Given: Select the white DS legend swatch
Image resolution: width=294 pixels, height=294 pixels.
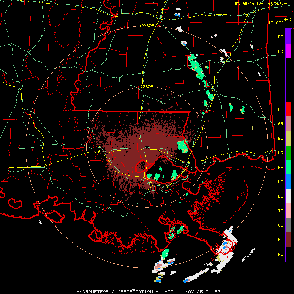Looking at the screenshot, I should click(x=288, y=196).
